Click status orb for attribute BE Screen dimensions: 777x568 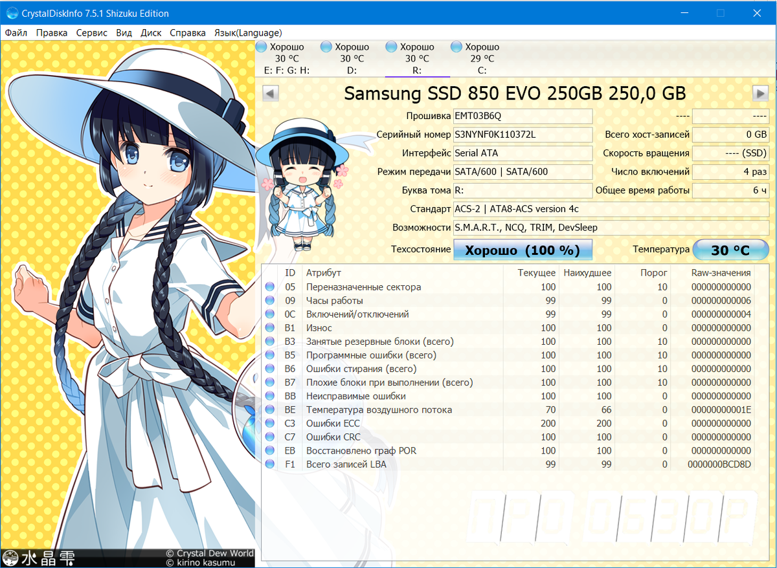(x=270, y=410)
